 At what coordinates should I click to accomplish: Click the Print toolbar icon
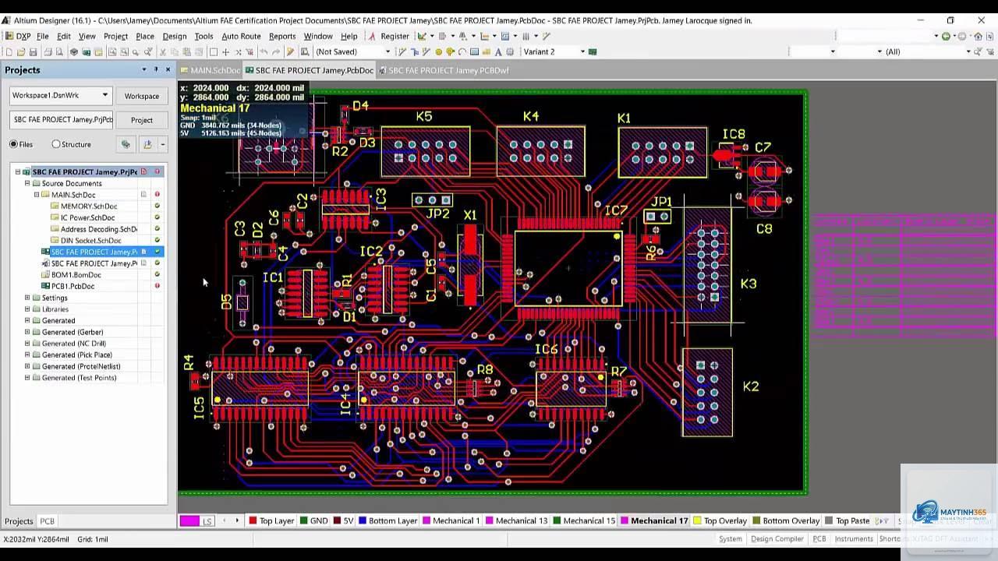pyautogui.click(x=48, y=51)
